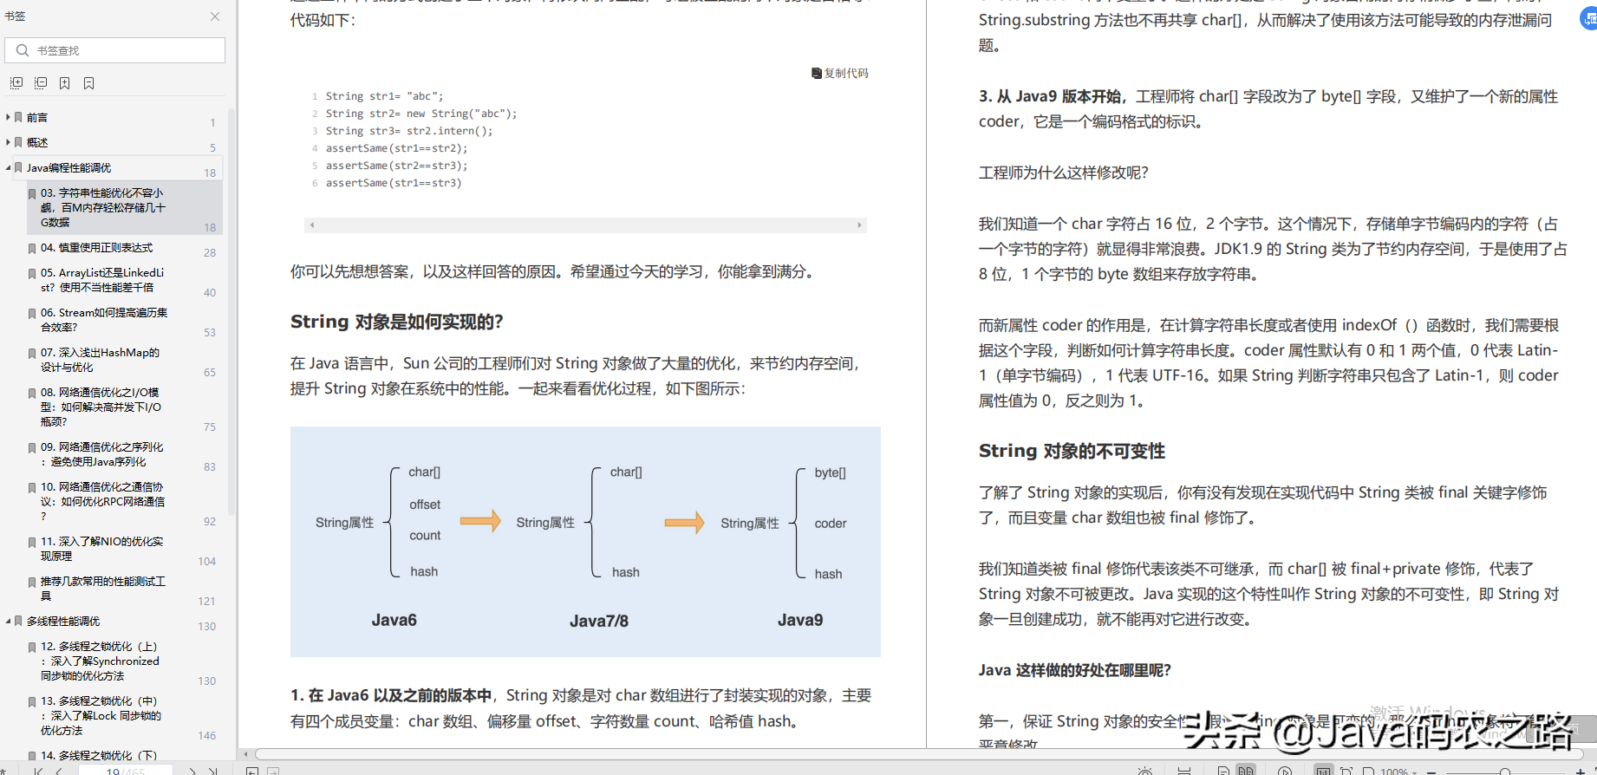This screenshot has width=1597, height=775.
Task: Collapse all bookmarks with the minus-box icon
Action: 41,83
